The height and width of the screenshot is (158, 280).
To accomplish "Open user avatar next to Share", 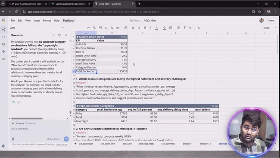I will coord(261,21).
